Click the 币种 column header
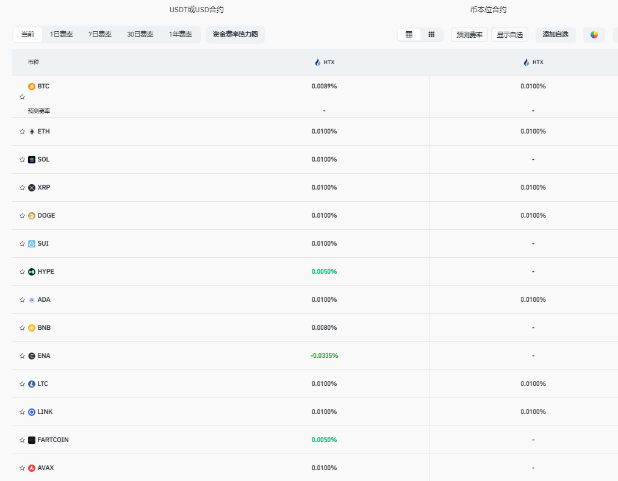Viewport: 618px width, 481px height. coord(33,62)
